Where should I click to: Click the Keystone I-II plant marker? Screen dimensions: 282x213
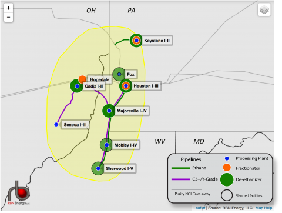(x=136, y=41)
